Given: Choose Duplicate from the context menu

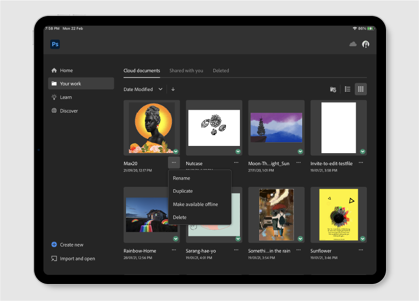Looking at the screenshot, I should [200, 191].
